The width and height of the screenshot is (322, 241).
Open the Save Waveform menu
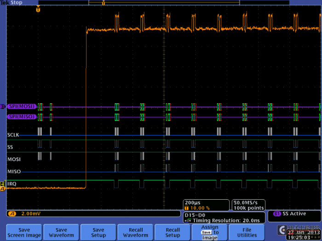[x=61, y=232]
